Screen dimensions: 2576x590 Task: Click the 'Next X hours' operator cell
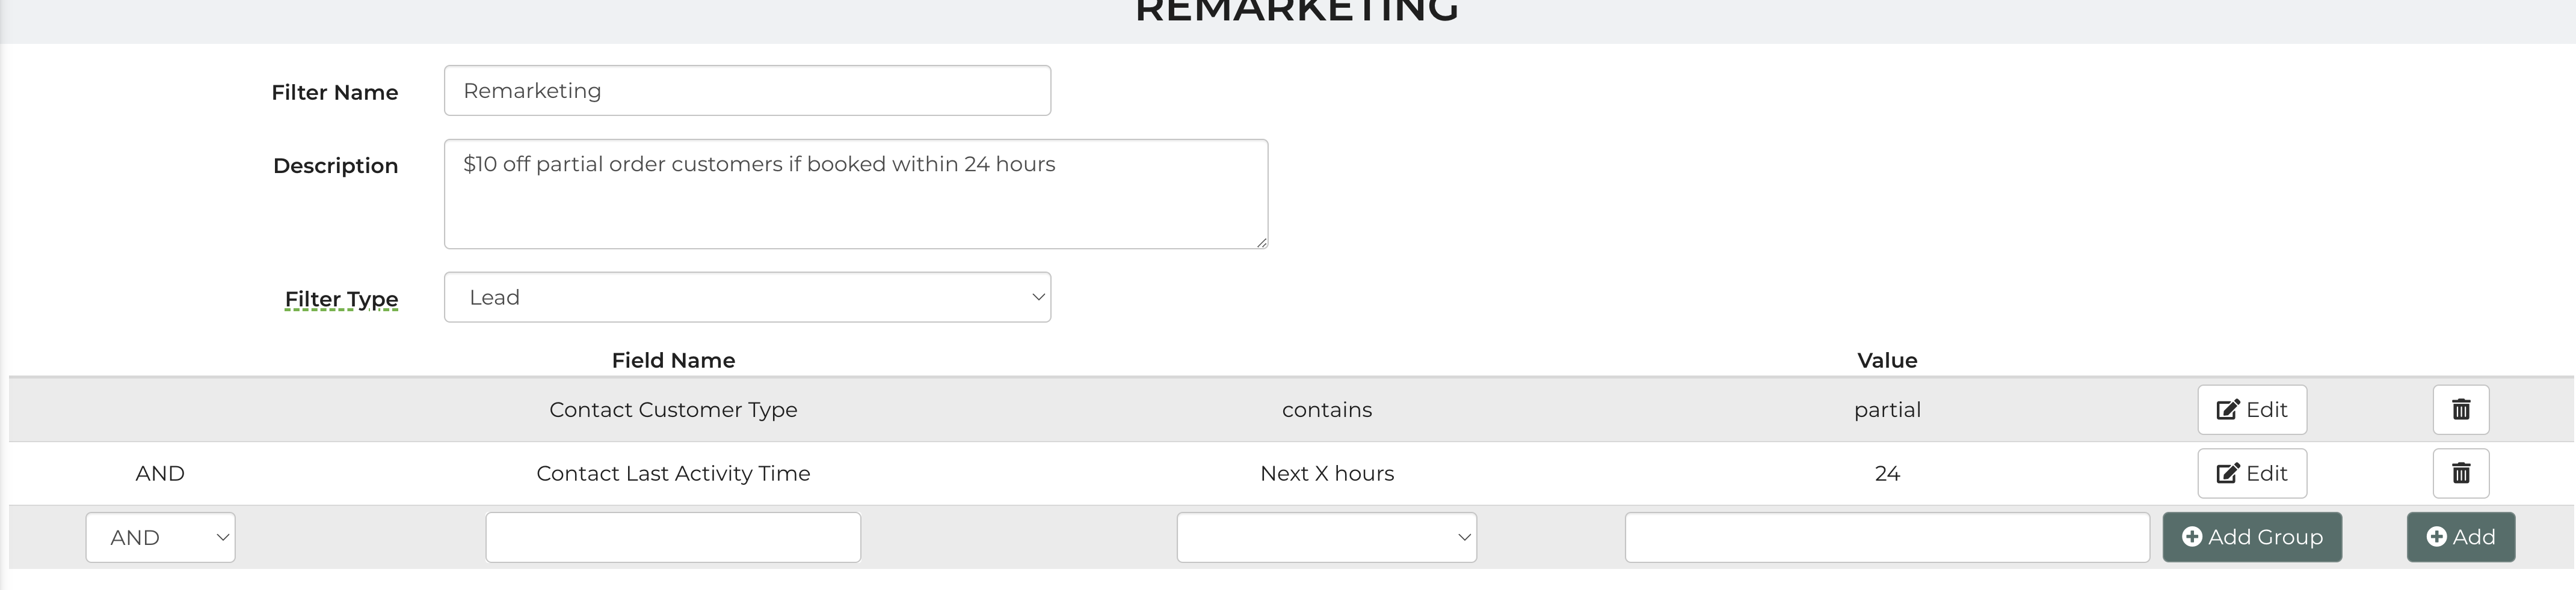click(1327, 473)
